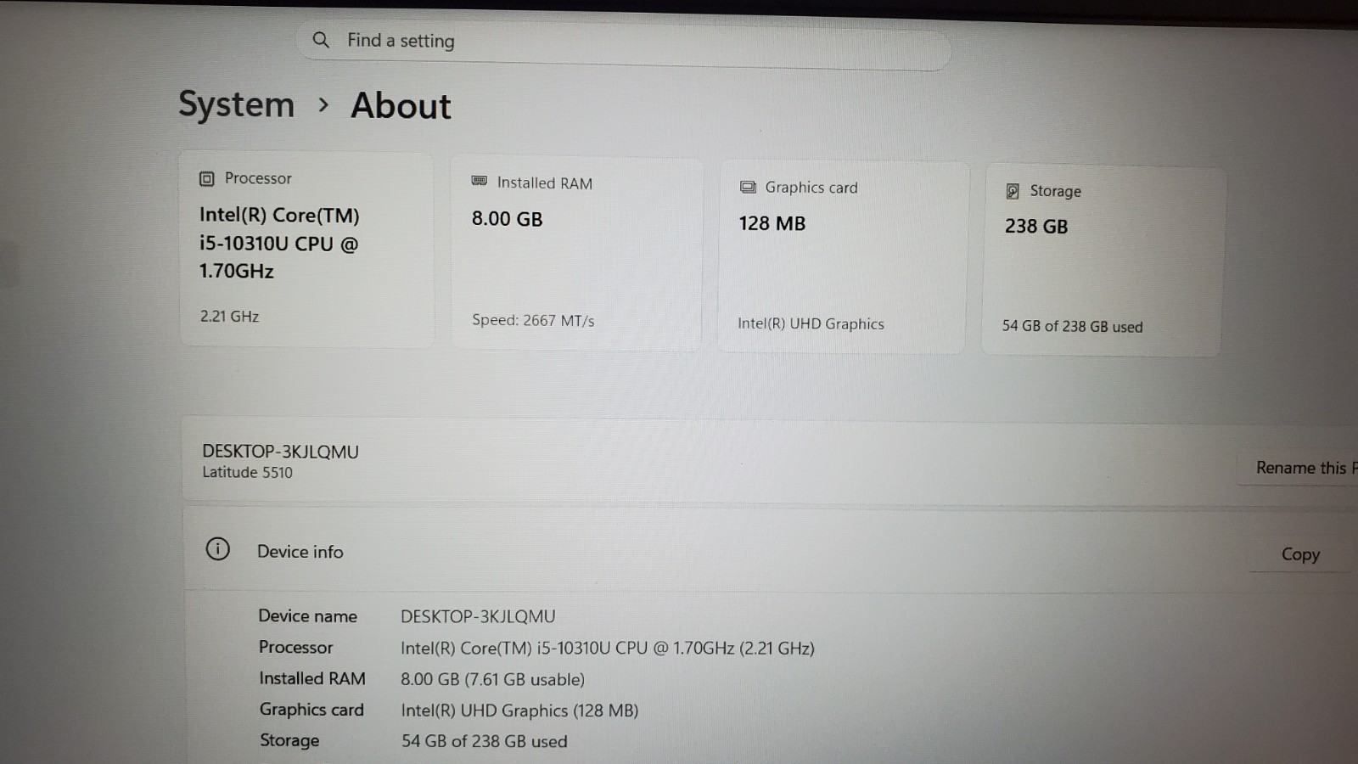This screenshot has height=764, width=1358.
Task: Select Latitude 5510 model text
Action: click(247, 472)
